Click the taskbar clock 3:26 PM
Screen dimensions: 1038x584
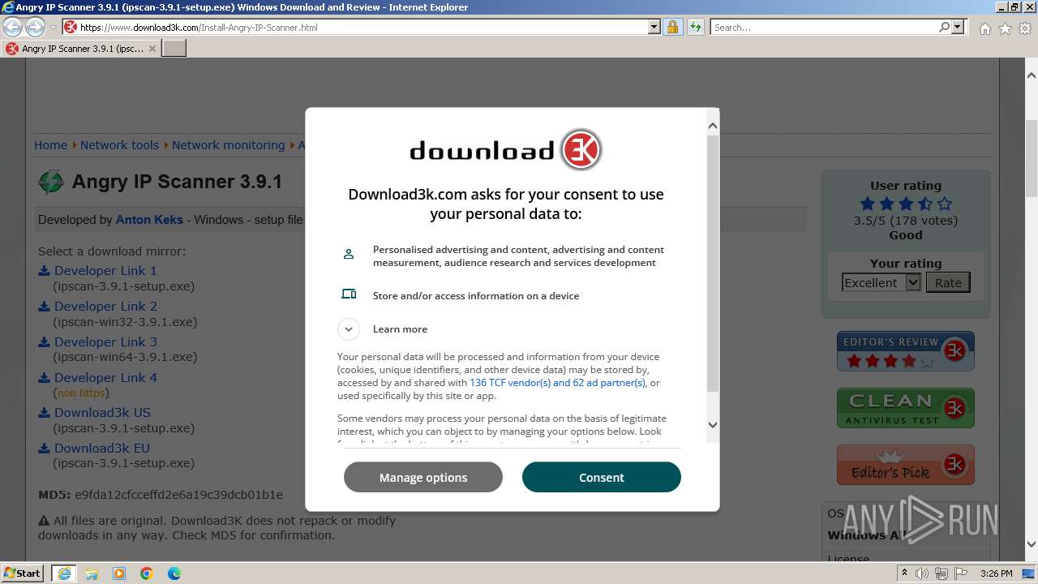(x=996, y=573)
